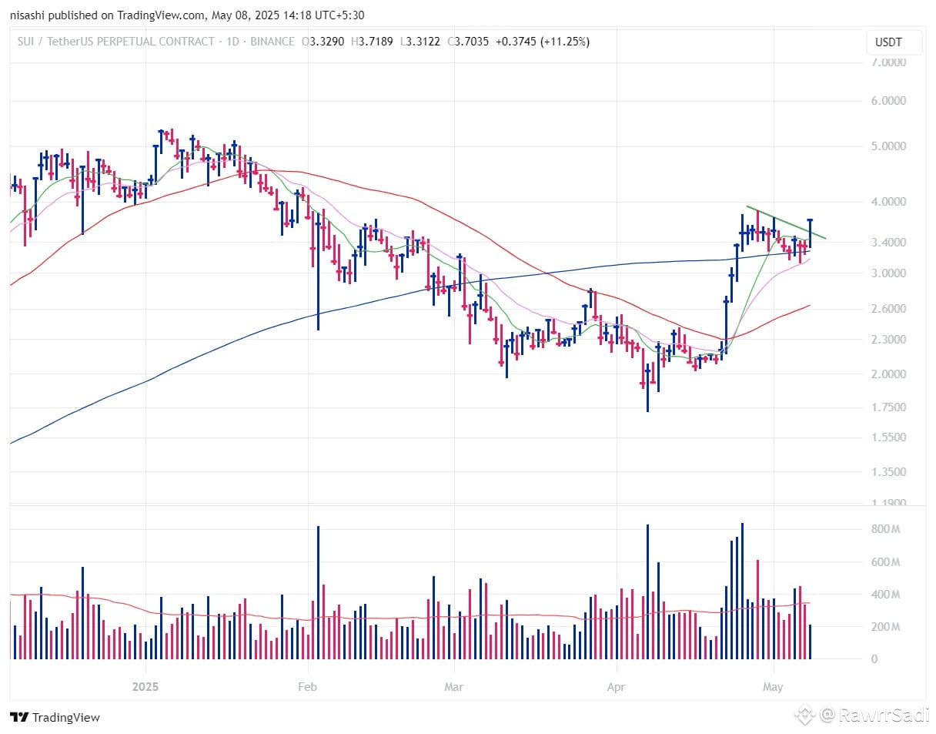The image size is (936, 734).
Task: Click the TradingView logo at bottom left
Action: point(55,717)
